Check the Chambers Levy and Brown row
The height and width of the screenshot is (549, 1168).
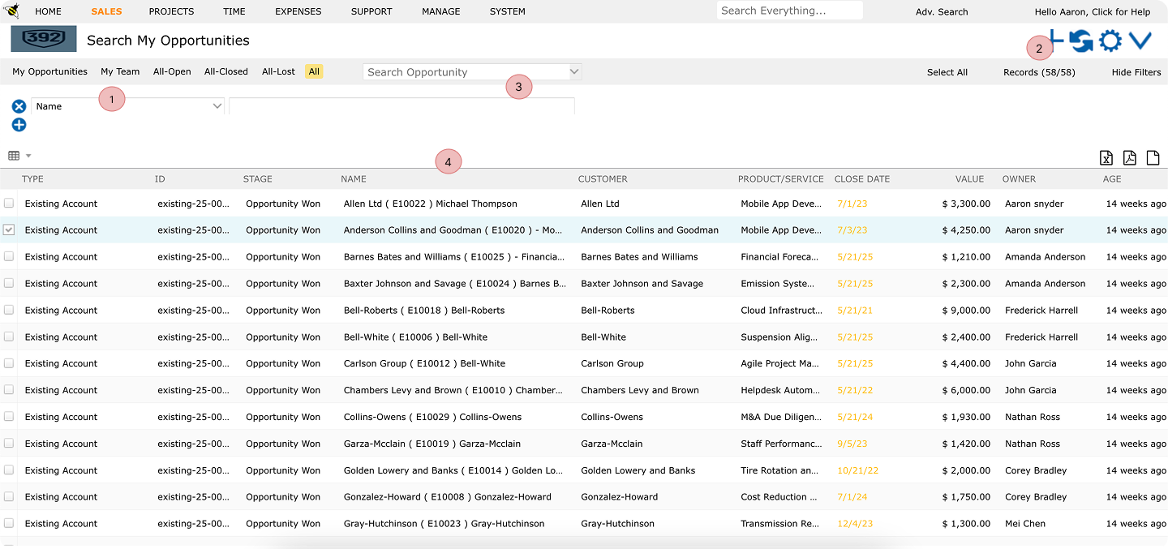point(9,389)
